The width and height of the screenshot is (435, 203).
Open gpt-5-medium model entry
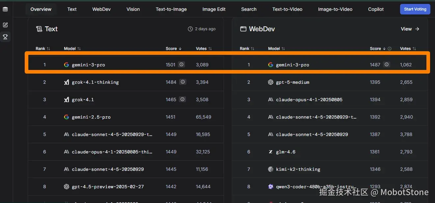(292, 82)
